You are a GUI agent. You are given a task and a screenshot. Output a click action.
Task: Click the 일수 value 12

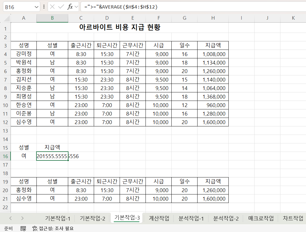184,105
